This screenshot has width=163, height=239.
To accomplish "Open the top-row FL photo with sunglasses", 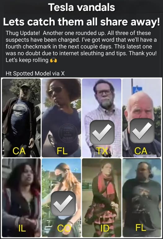I will 61,118.
